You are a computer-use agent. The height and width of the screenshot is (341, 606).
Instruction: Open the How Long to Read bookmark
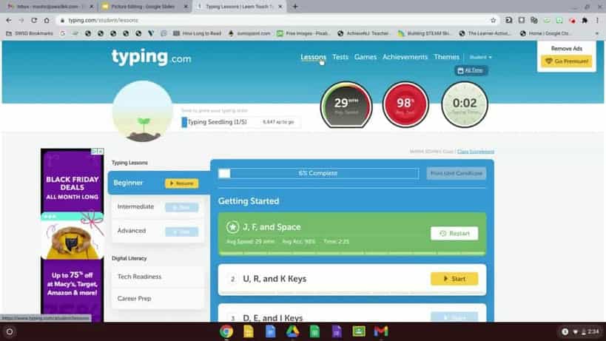click(x=197, y=33)
